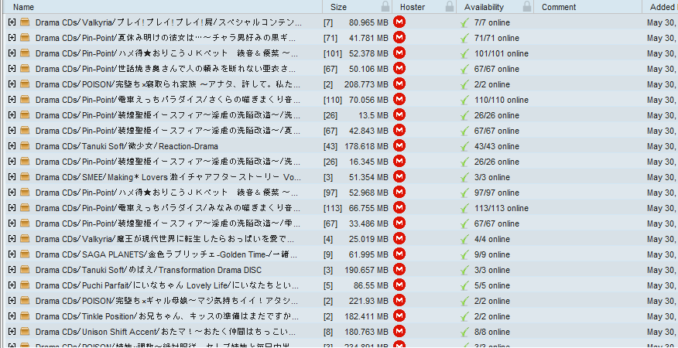
Task: Click green check beside 97/97 online
Action: [x=465, y=193]
